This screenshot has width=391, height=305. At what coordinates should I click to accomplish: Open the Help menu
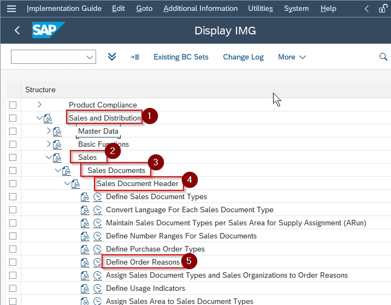328,9
